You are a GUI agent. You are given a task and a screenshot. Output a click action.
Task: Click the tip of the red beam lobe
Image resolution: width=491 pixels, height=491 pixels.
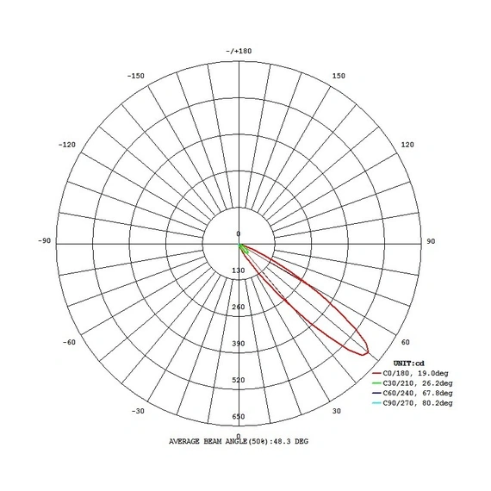pos(367,351)
